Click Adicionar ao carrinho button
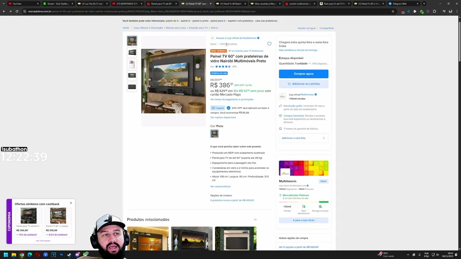The image size is (461, 259). coord(304,84)
